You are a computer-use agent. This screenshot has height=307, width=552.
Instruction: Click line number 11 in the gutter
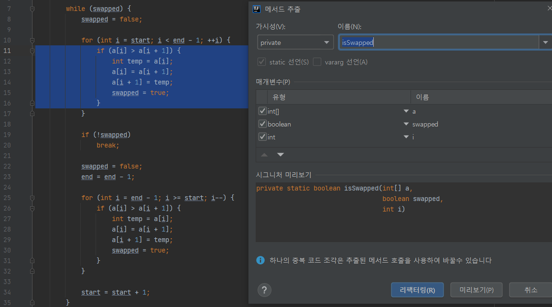(x=7, y=51)
